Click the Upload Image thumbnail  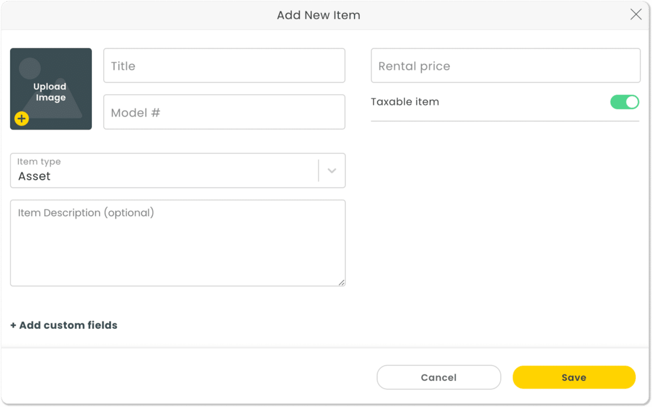click(51, 89)
